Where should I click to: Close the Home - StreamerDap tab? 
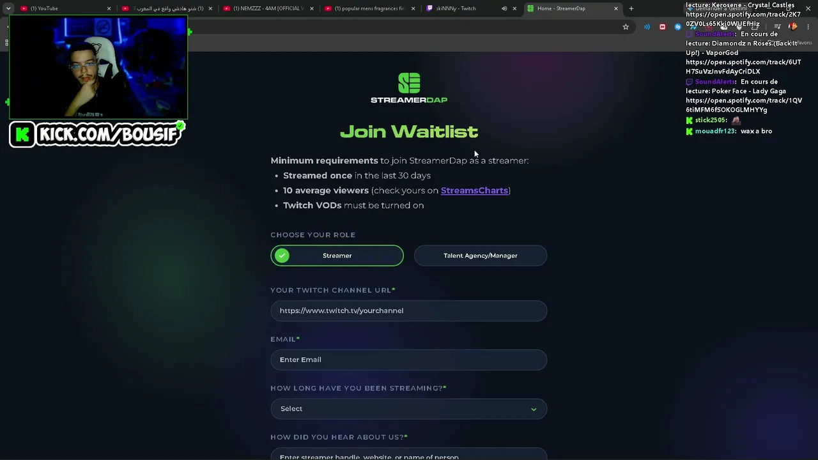pos(616,8)
